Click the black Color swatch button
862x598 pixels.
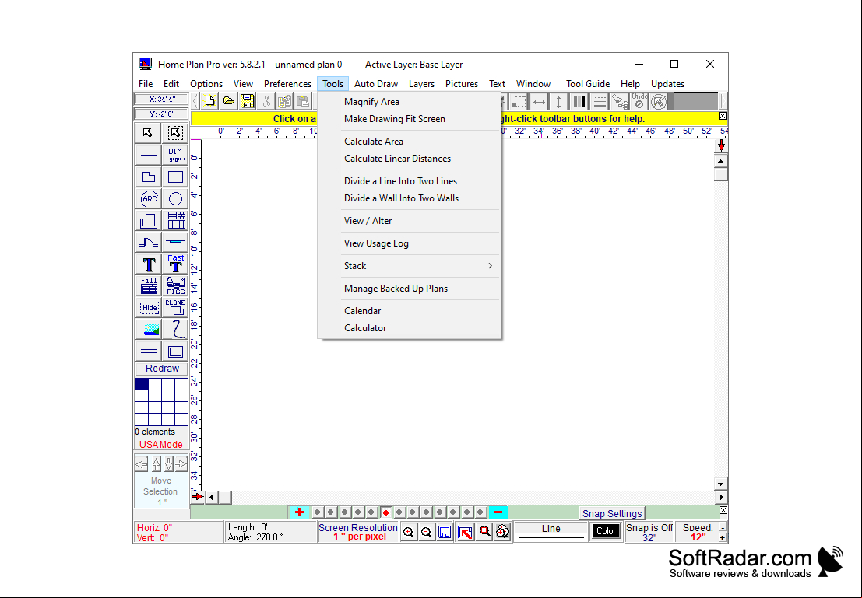click(606, 531)
